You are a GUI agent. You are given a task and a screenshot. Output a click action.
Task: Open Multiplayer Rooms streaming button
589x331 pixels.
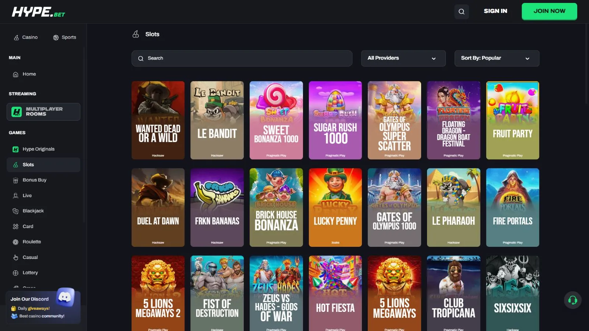(43, 111)
